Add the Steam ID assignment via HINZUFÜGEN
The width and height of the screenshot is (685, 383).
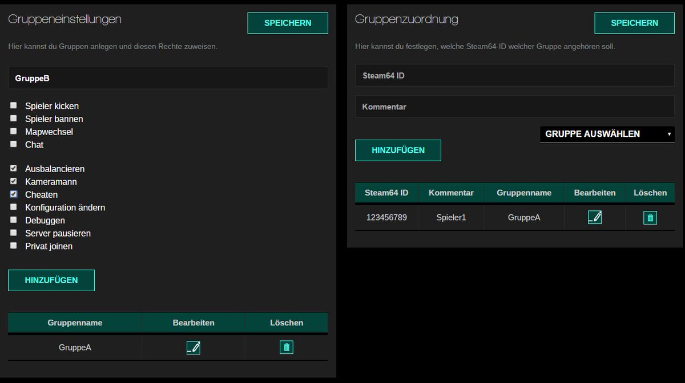click(x=398, y=150)
